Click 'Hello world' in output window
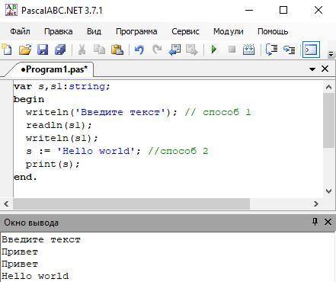Screen dimensions: 336x282 (x=35, y=276)
